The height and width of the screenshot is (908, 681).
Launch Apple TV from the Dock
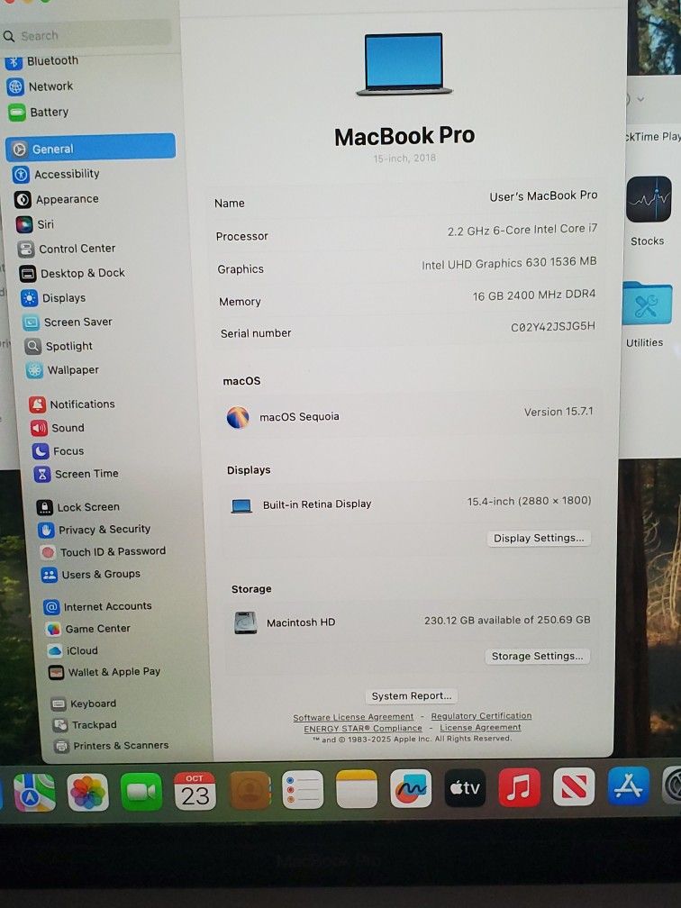pos(465,787)
